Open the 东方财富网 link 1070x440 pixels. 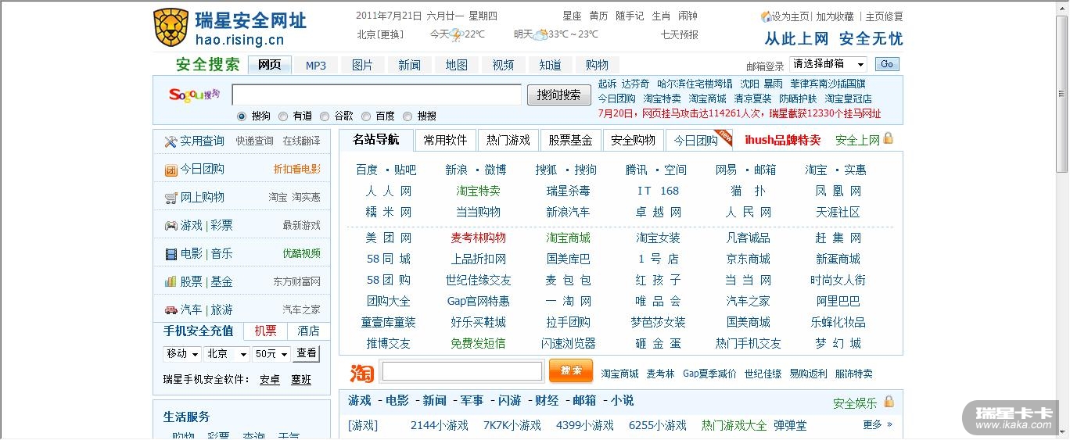pyautogui.click(x=296, y=281)
